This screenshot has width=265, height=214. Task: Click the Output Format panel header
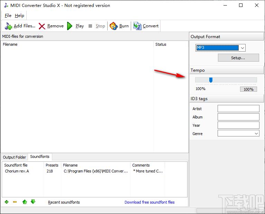tap(227, 37)
